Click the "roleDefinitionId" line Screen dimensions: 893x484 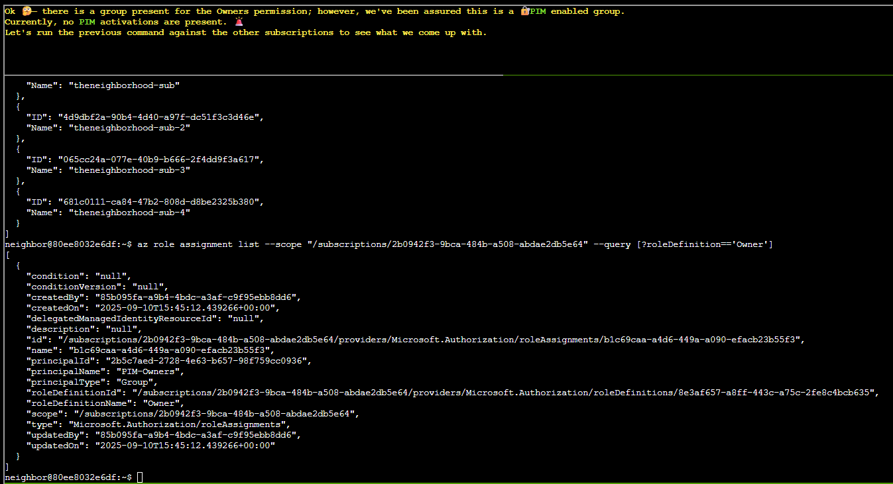tap(453, 393)
